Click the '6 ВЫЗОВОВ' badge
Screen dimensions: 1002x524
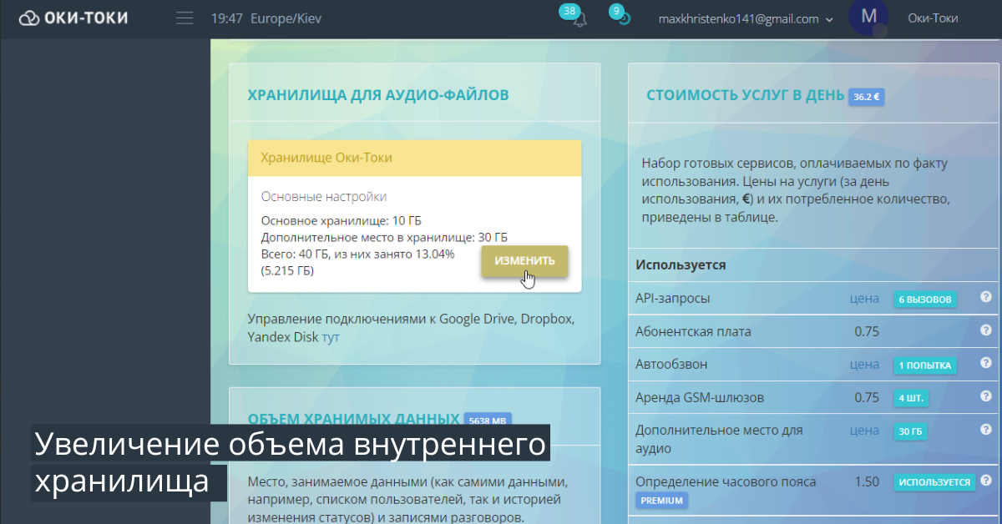[x=924, y=299]
